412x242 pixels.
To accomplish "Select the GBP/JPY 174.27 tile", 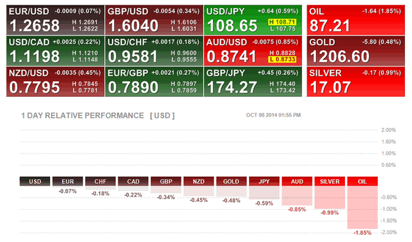I will tap(253, 82).
